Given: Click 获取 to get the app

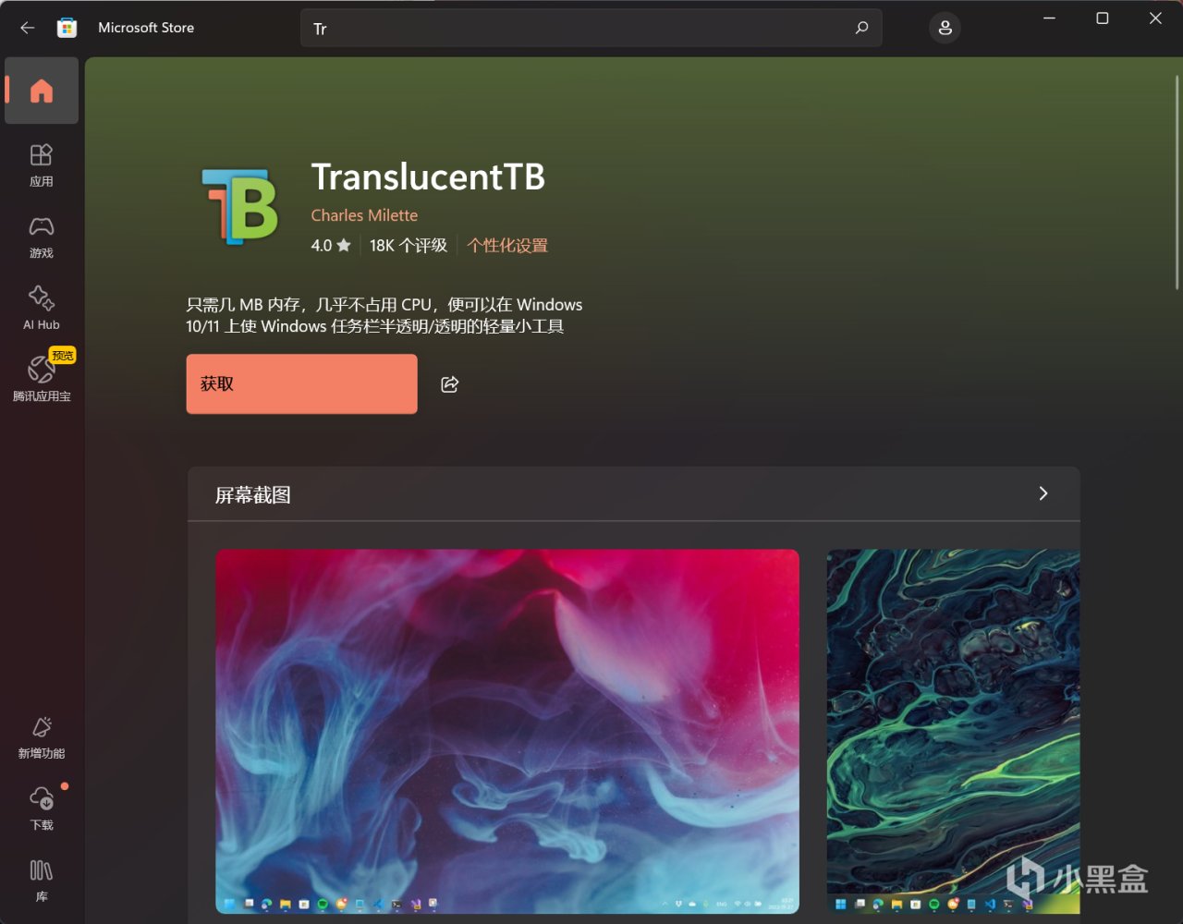Looking at the screenshot, I should (x=301, y=383).
